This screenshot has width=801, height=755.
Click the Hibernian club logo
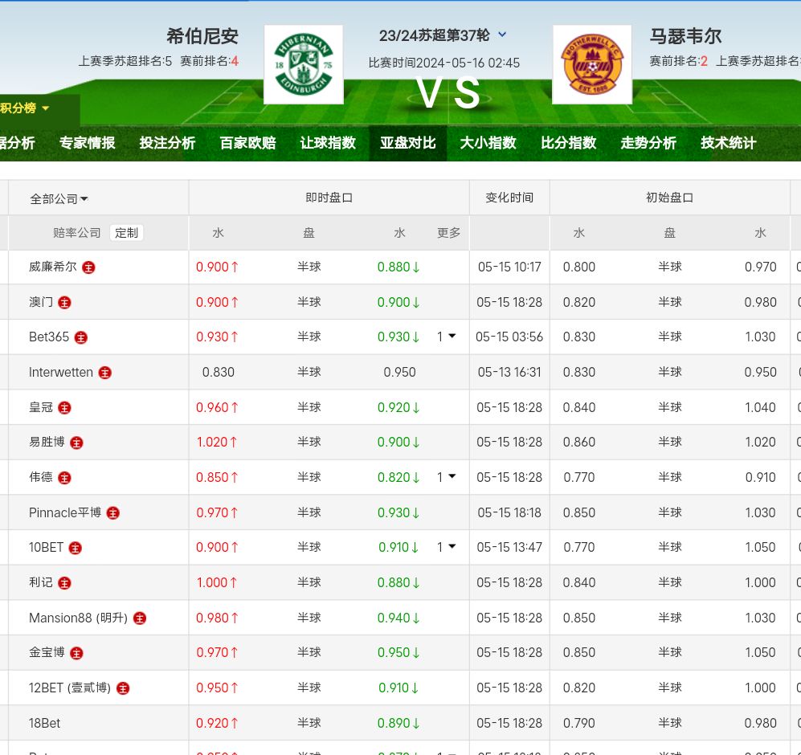303,64
